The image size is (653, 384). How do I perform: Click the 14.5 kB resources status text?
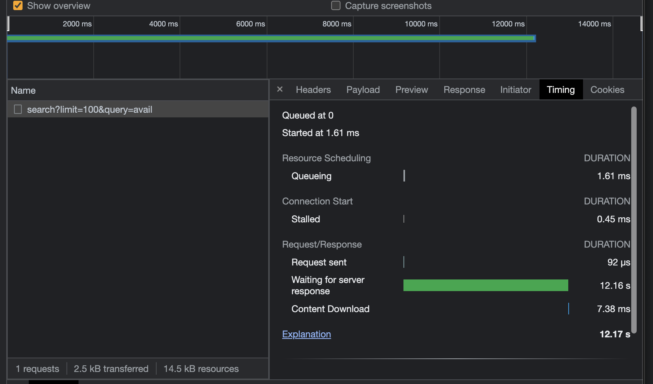point(201,368)
